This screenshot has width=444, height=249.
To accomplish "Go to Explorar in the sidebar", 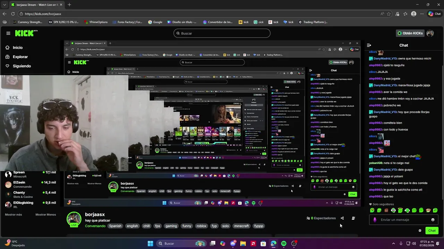I will pos(16,57).
